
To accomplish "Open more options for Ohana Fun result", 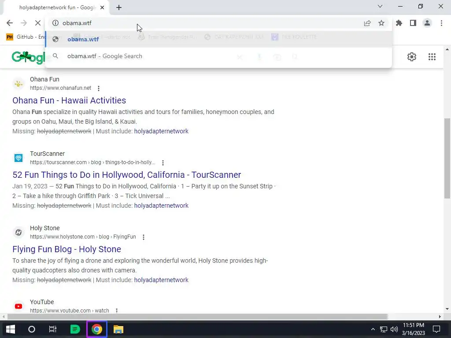I will tap(99, 88).
